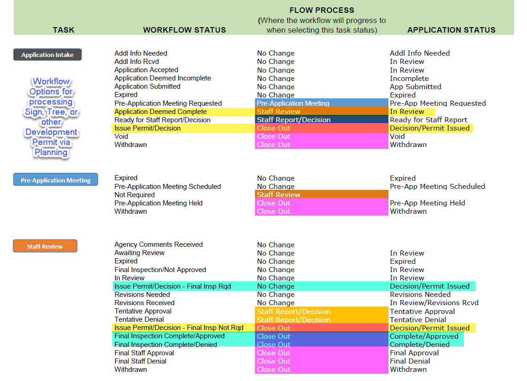527x381 pixels.
Task: Select 'Revisions Received' workflow status
Action: coord(144,303)
